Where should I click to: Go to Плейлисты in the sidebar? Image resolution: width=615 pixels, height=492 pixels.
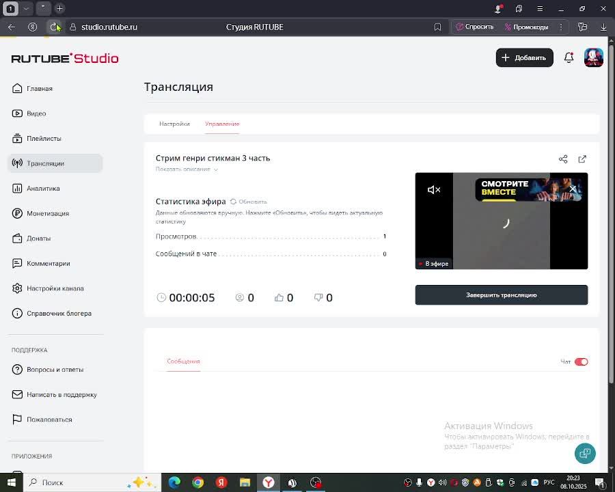[36, 139]
